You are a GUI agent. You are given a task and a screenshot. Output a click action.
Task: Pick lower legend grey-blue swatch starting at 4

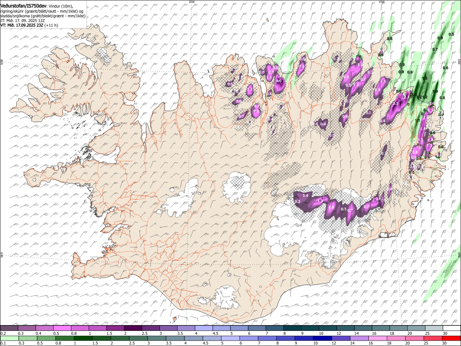coord(193,338)
